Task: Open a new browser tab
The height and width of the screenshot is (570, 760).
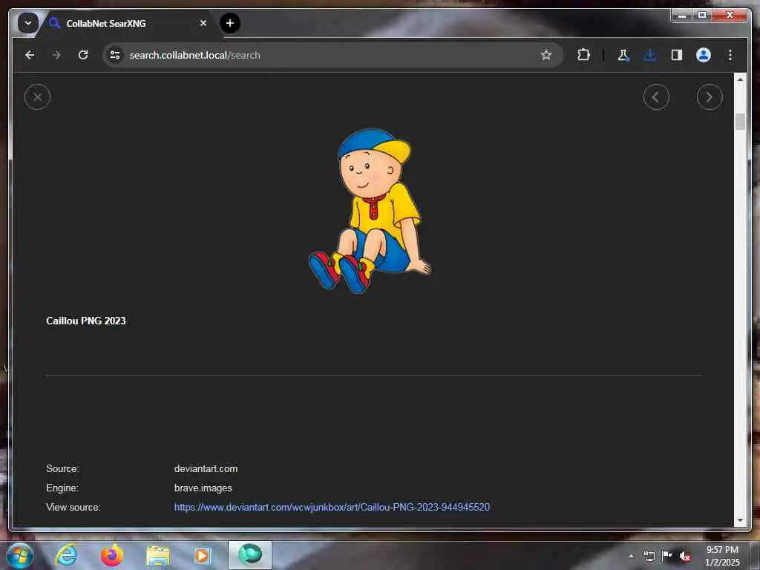Action: 230,23
